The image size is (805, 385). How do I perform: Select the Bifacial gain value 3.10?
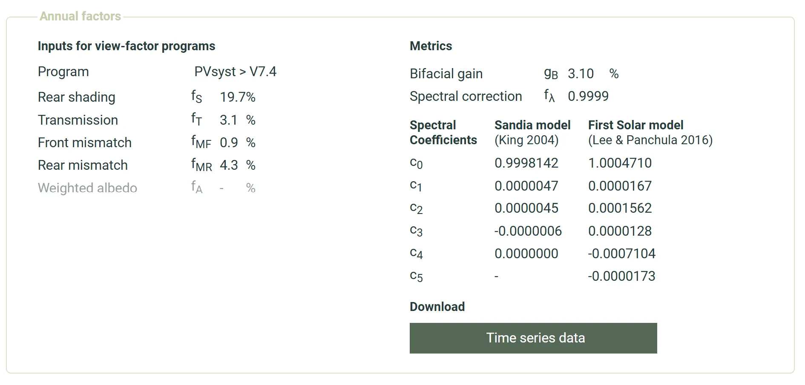pos(580,74)
